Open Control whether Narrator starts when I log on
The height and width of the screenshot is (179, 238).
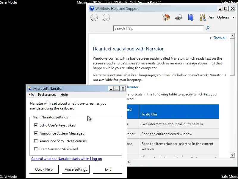coord(67,159)
